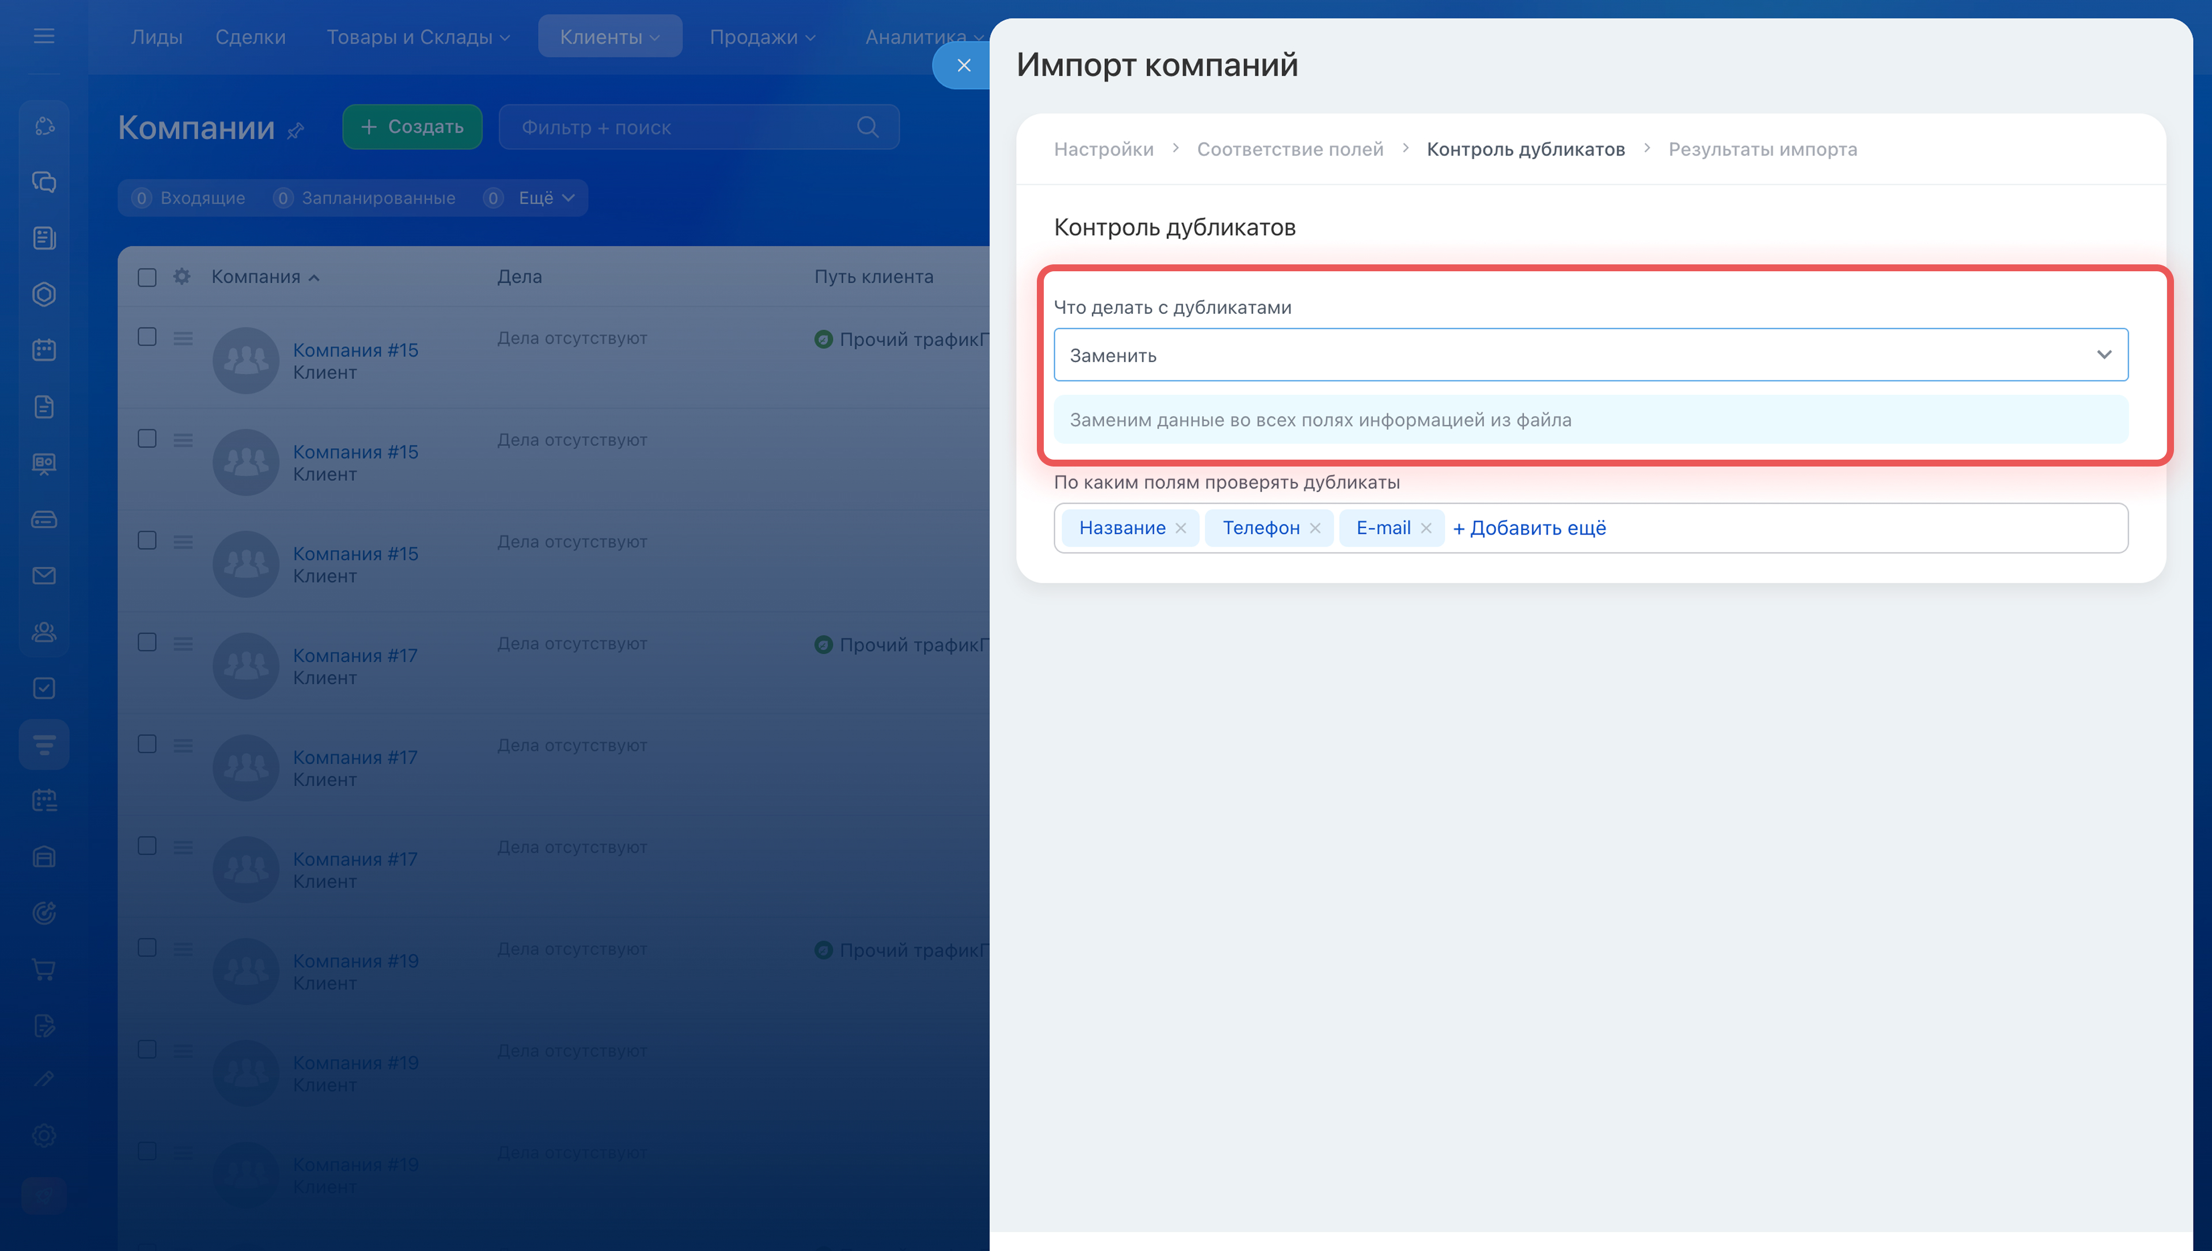Go to Соответствие полей step
The height and width of the screenshot is (1251, 2212).
pos(1289,150)
